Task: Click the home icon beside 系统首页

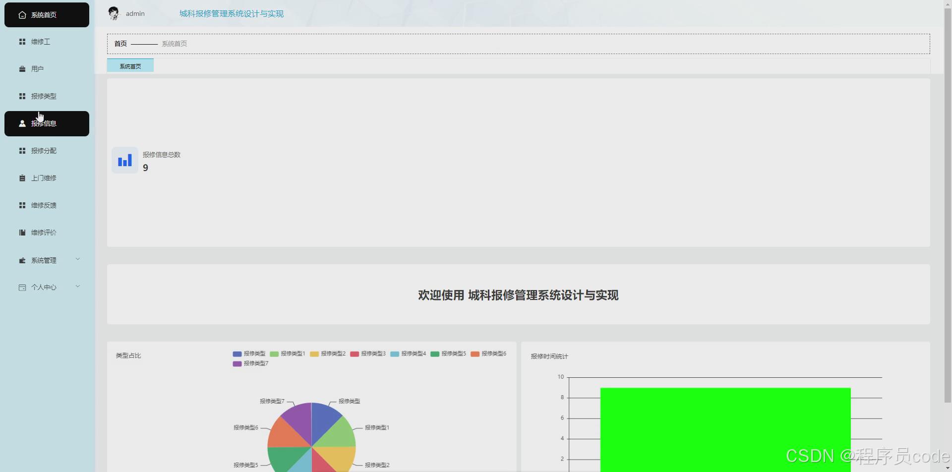Action: point(22,15)
